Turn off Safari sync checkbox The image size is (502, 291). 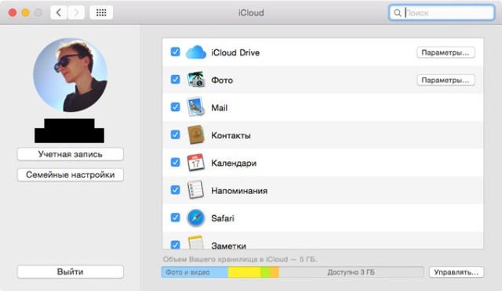[x=175, y=217]
